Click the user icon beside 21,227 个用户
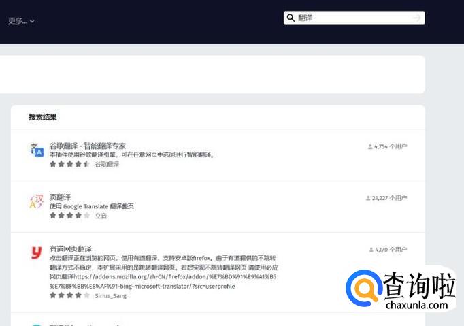The height and width of the screenshot is (326, 464). coord(368,198)
